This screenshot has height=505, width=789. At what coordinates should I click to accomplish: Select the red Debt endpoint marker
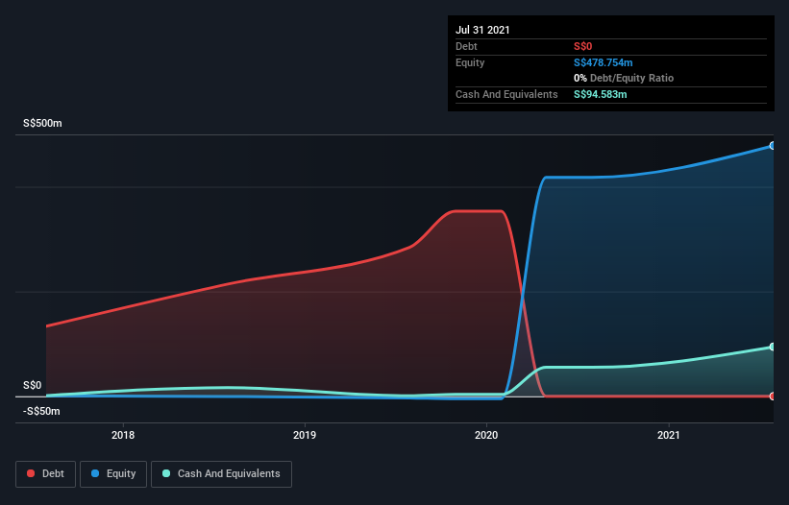click(x=772, y=396)
